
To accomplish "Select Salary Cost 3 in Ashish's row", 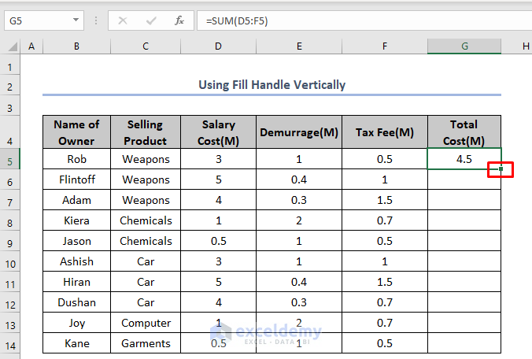I will pos(218,261).
